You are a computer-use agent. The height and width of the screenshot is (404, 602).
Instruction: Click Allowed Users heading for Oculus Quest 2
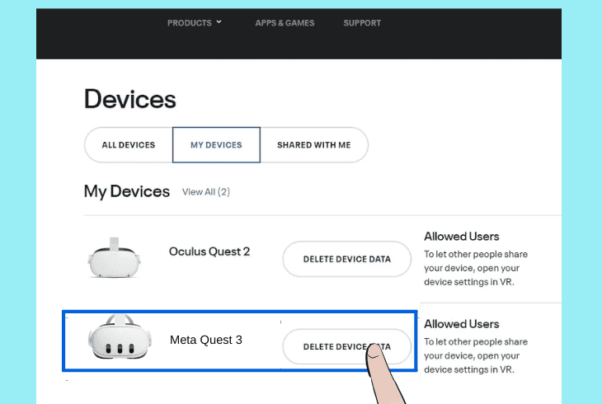point(462,236)
